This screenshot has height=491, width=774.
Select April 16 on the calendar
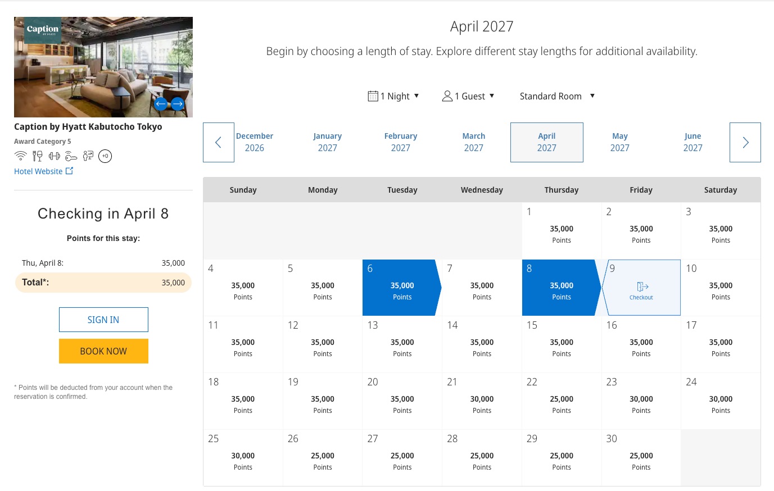641,344
